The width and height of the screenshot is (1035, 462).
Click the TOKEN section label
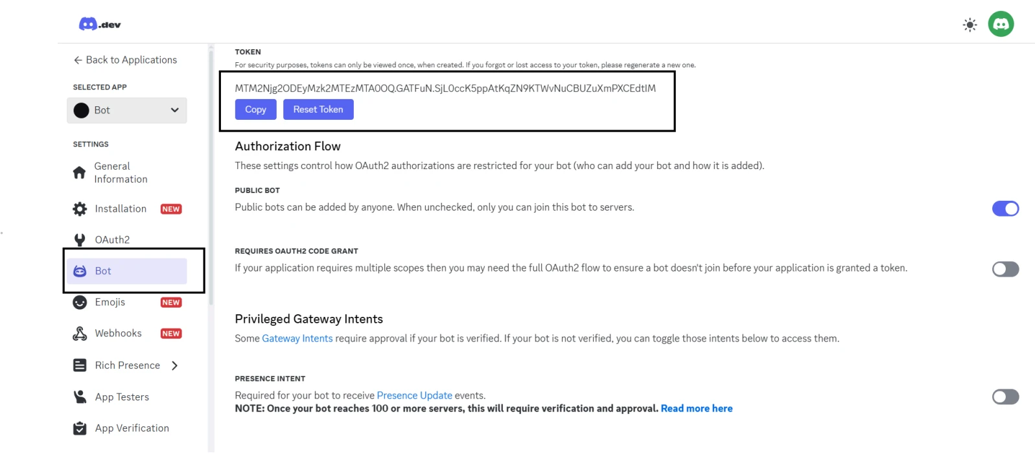pyautogui.click(x=248, y=52)
